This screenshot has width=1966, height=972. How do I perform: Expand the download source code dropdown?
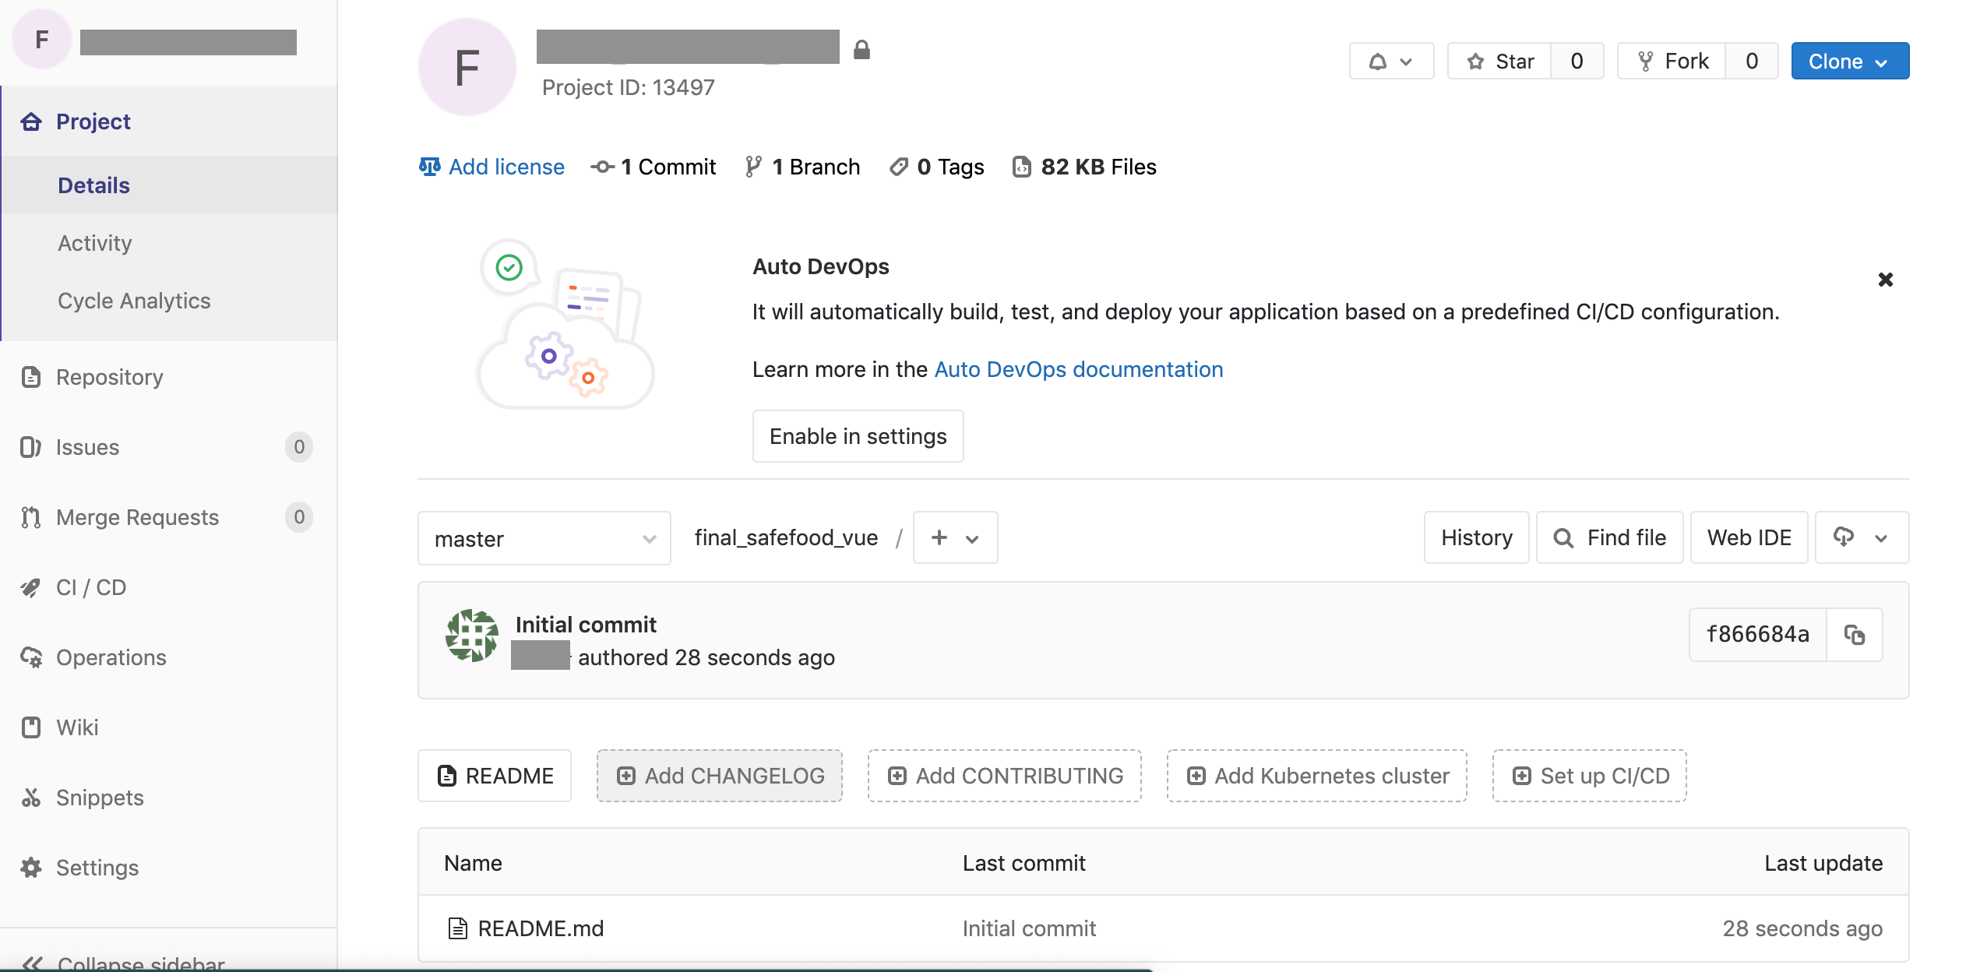click(1861, 538)
